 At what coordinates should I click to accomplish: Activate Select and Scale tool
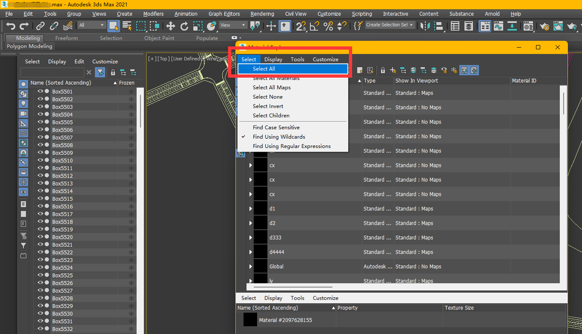pos(198,26)
